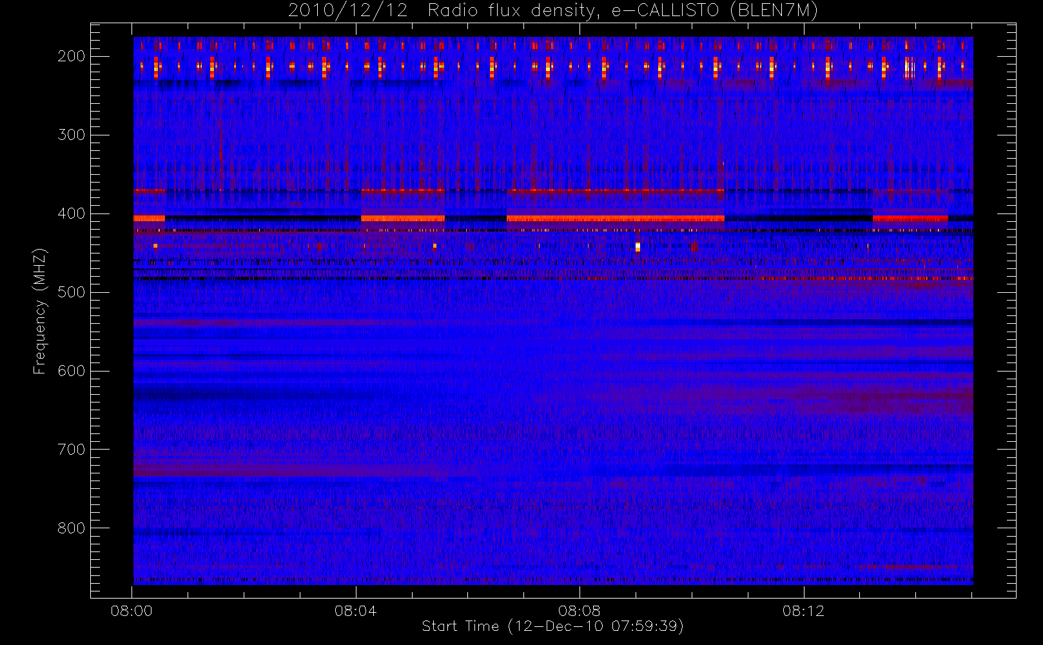Click the 08:12 time axis label
Screen dimensions: 1043x645
[803, 611]
